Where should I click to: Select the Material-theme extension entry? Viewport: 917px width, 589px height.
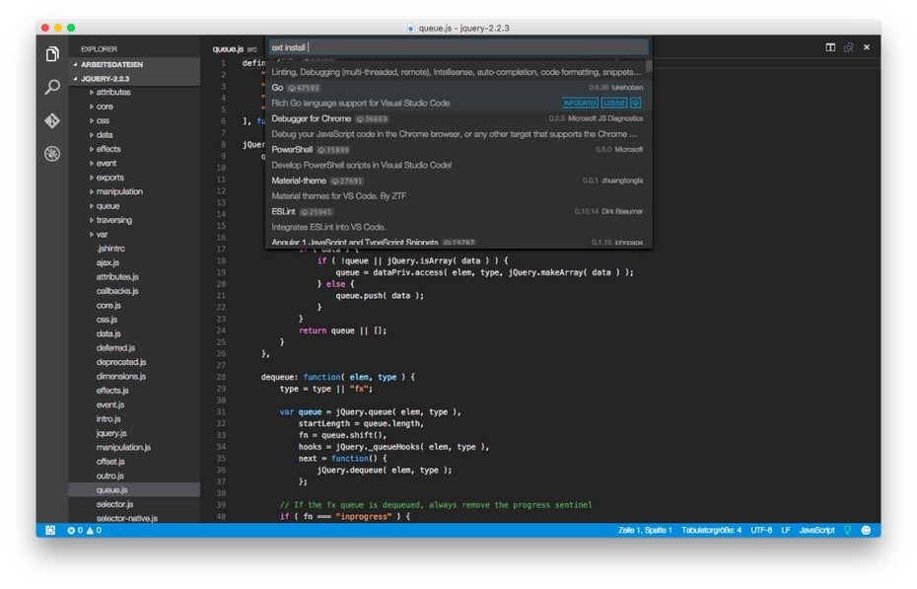(457, 188)
